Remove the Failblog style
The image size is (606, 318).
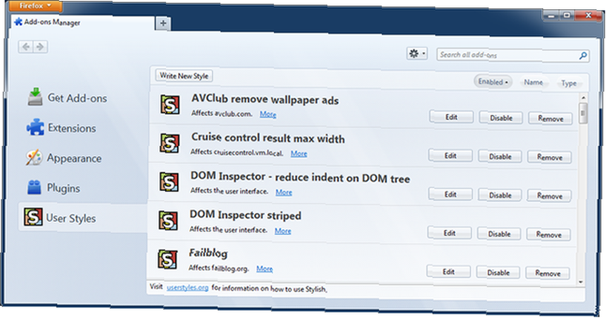tap(548, 273)
